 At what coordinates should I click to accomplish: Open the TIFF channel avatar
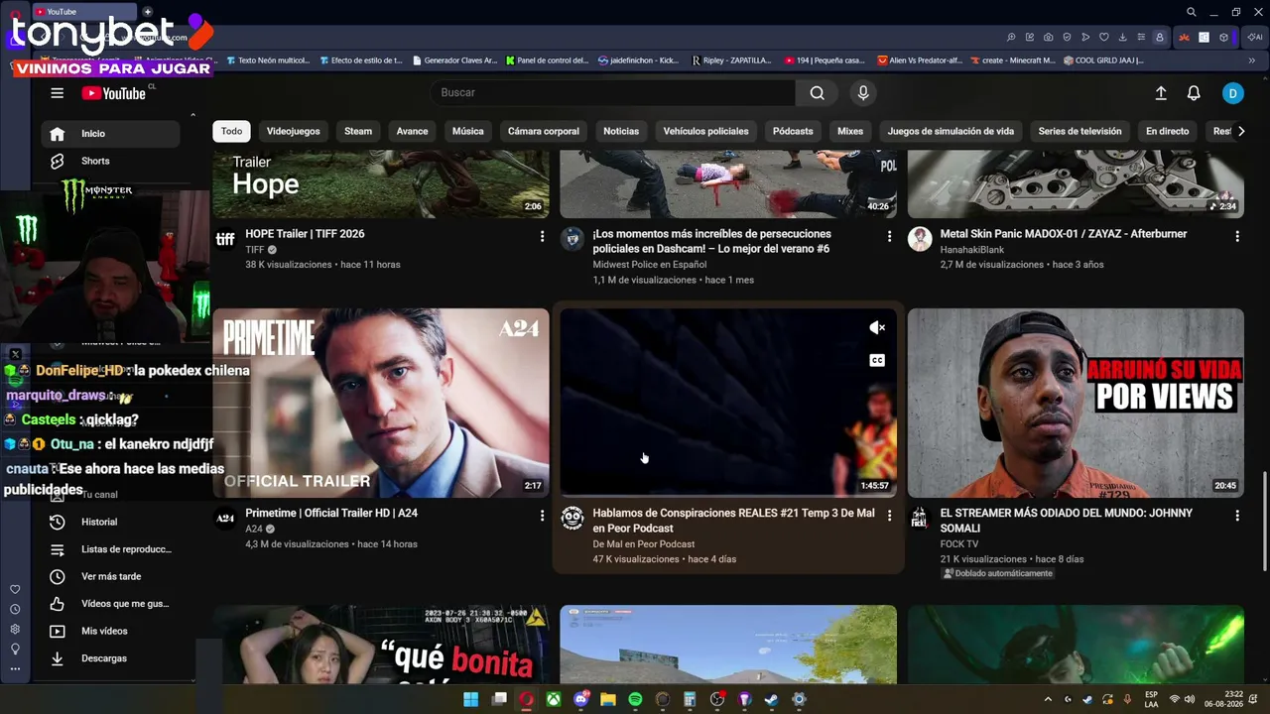pyautogui.click(x=225, y=239)
